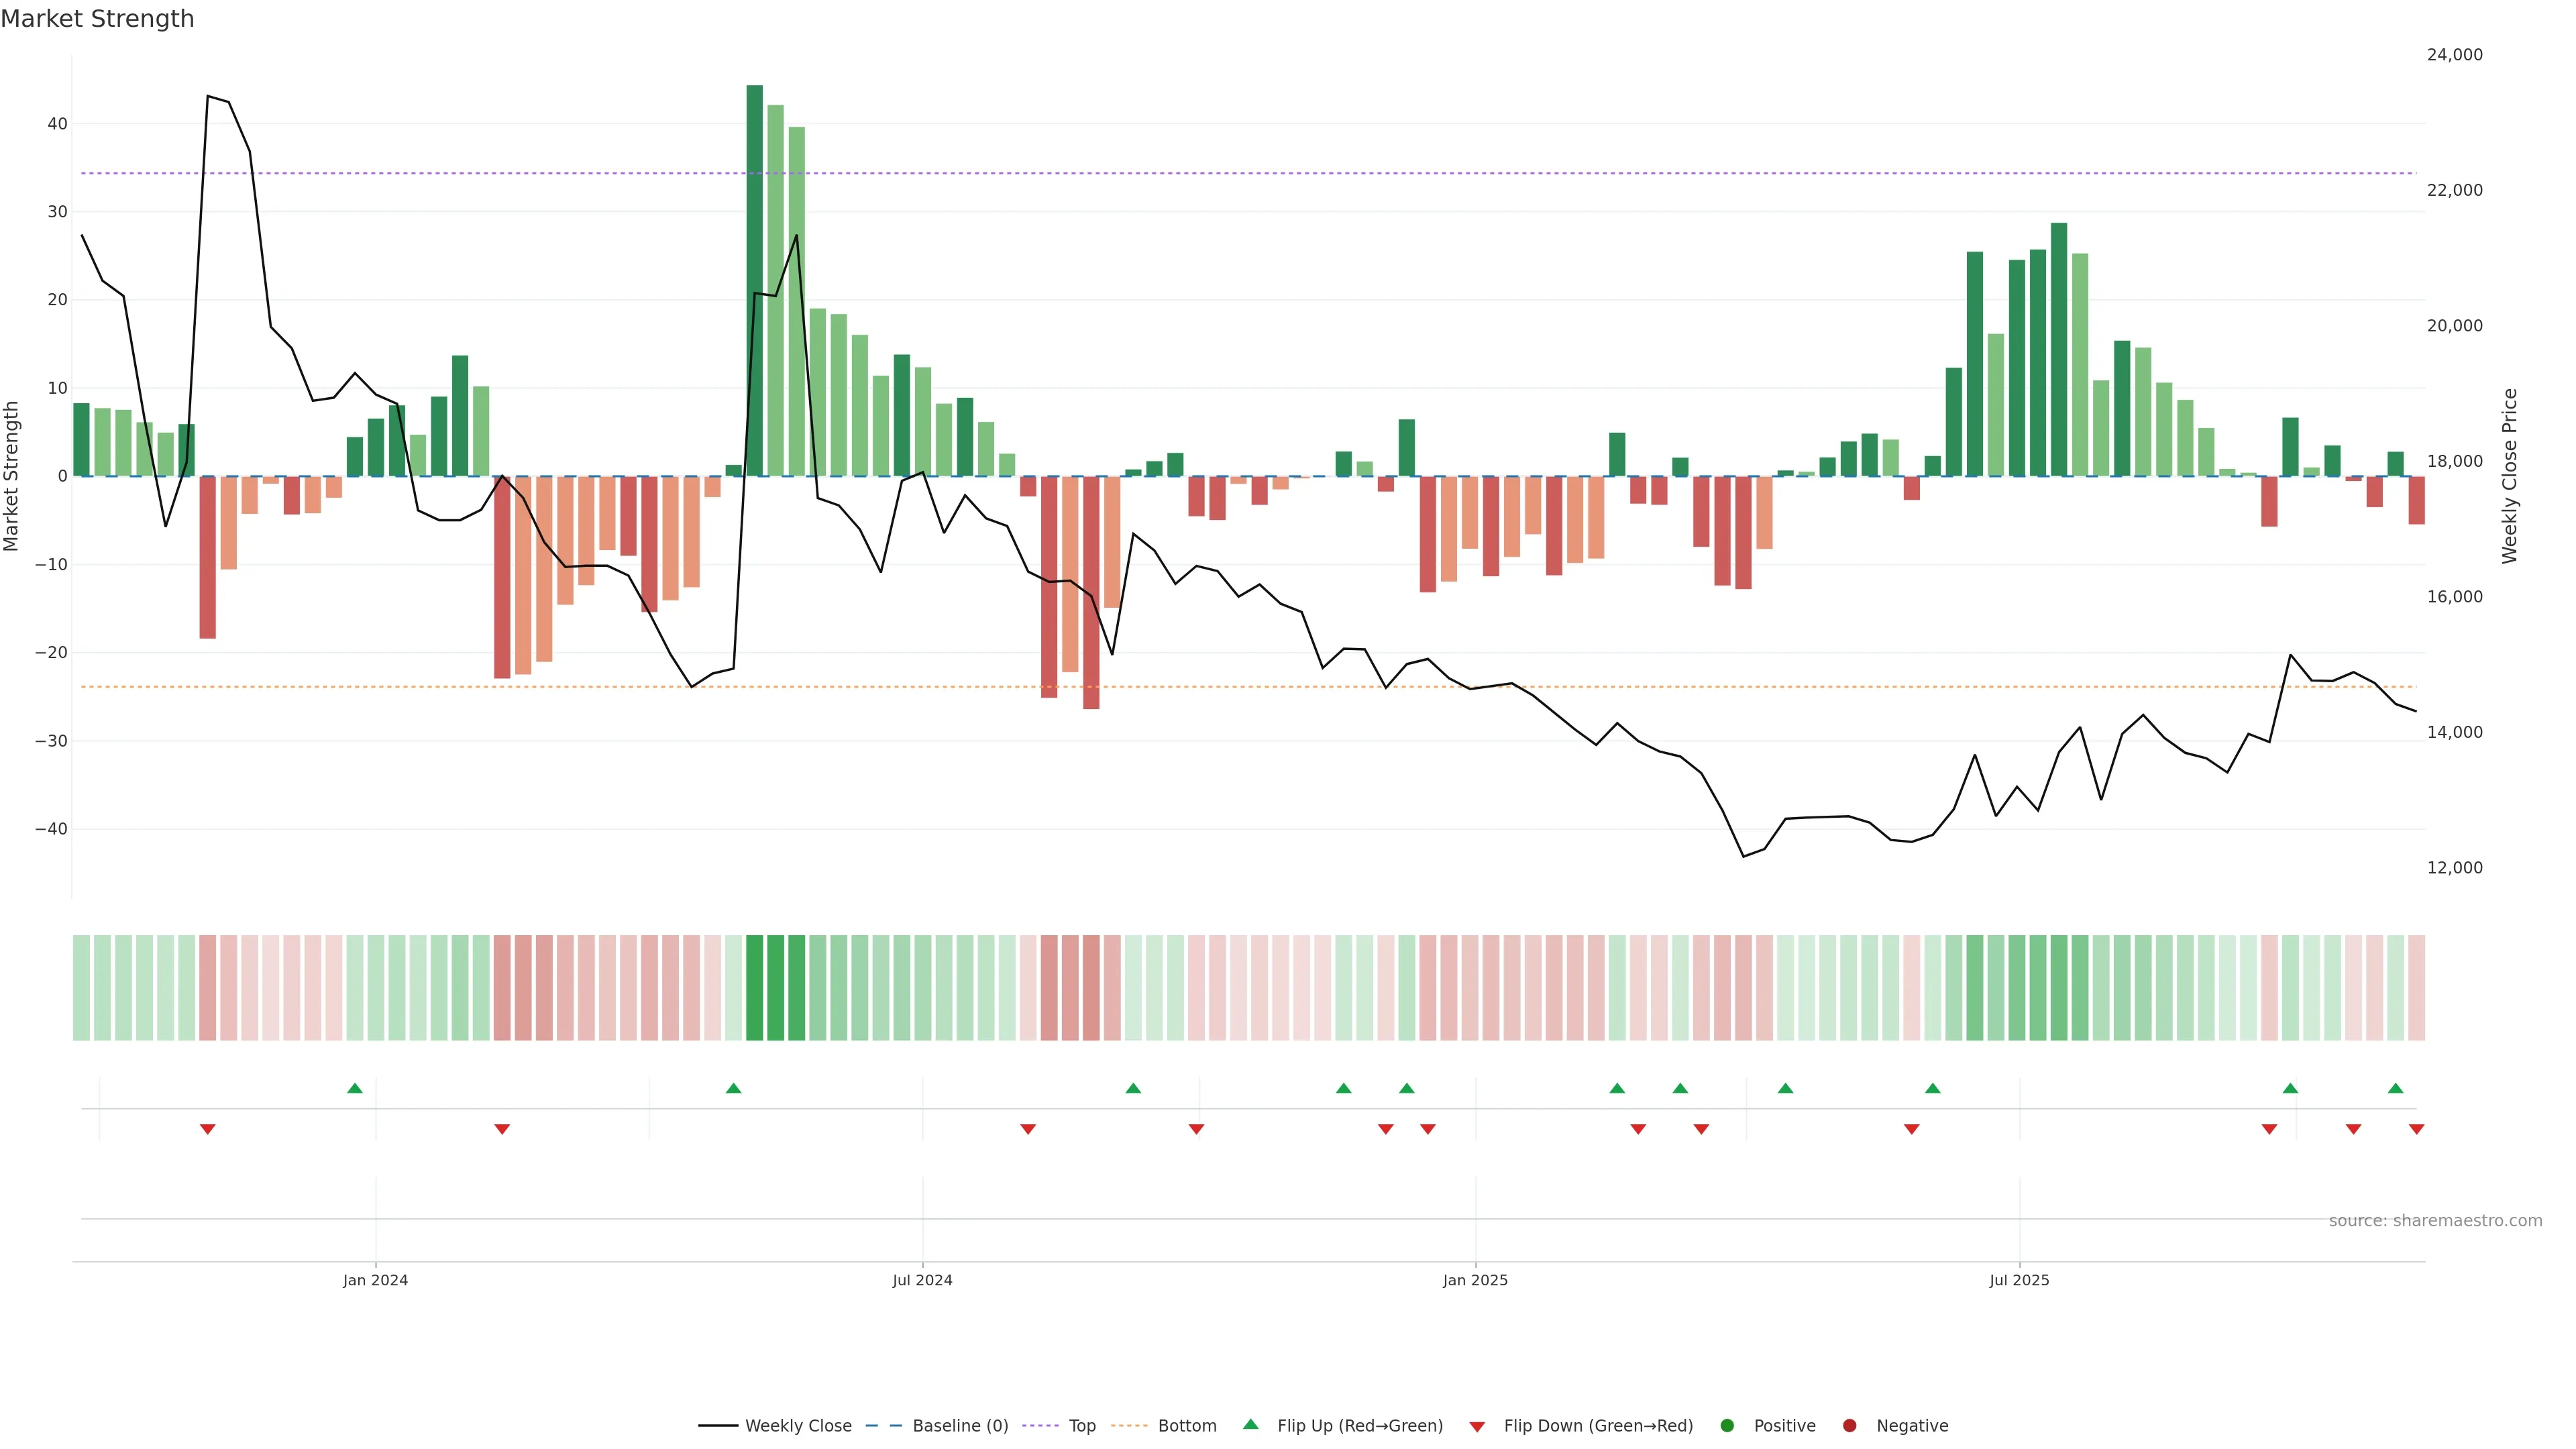Click the last red flip-down marker on the right
The width and height of the screenshot is (2576, 1449).
click(x=2416, y=1129)
